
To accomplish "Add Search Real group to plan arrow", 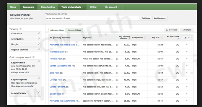I will 187,94.
